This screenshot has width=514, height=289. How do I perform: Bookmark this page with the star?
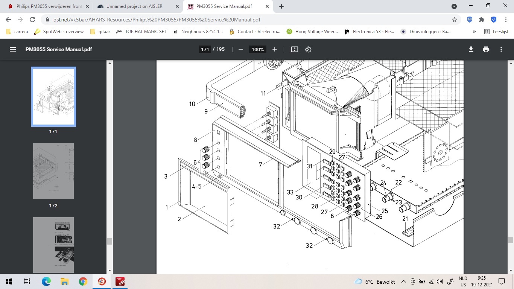point(455,20)
